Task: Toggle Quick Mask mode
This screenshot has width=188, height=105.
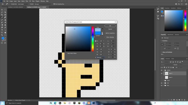Action: [x=2, y=43]
